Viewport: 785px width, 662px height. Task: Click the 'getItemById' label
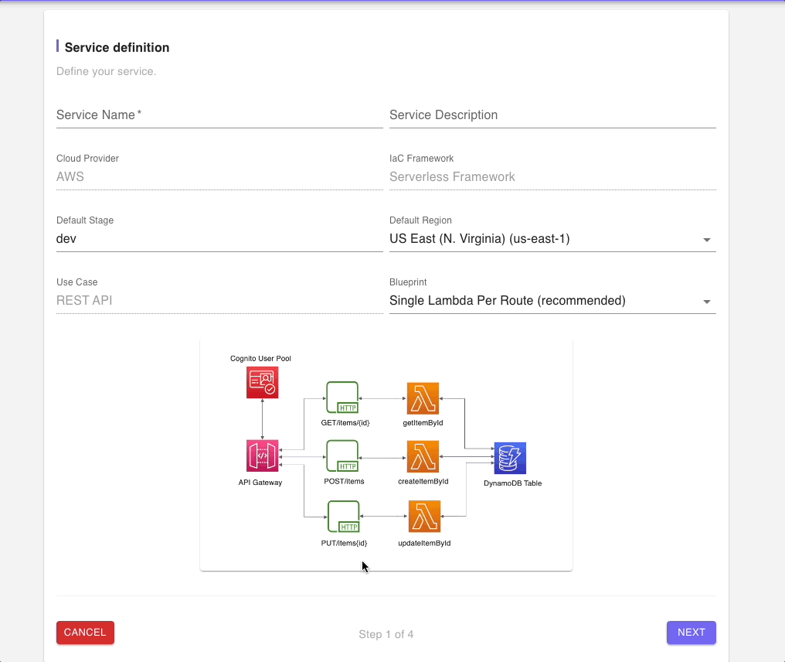(423, 423)
